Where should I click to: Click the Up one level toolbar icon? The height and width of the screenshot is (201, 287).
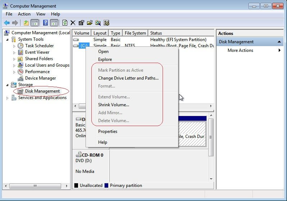tap(26, 23)
